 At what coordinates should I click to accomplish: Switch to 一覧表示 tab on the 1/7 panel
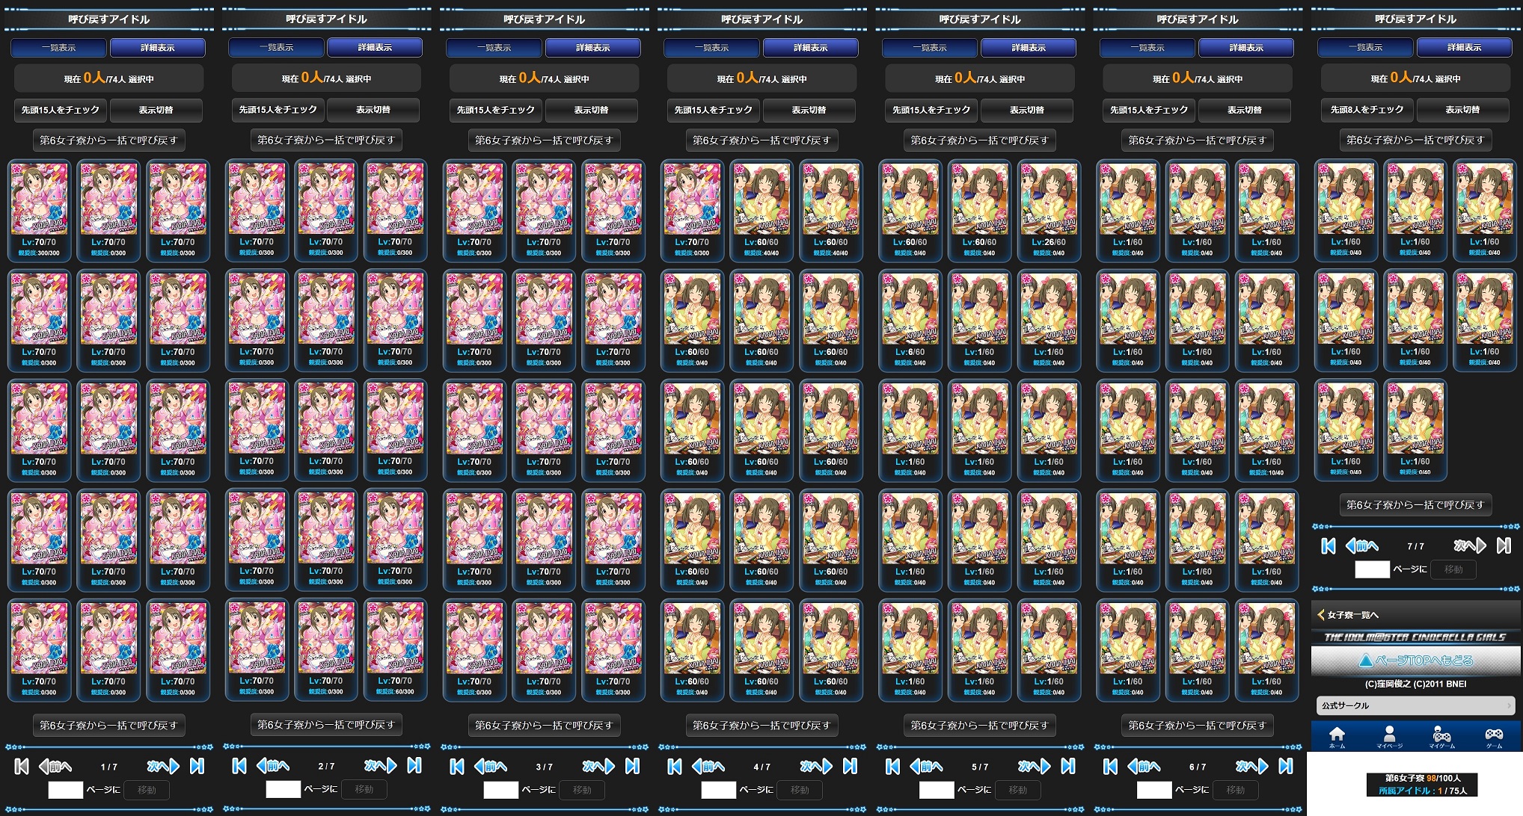point(59,48)
